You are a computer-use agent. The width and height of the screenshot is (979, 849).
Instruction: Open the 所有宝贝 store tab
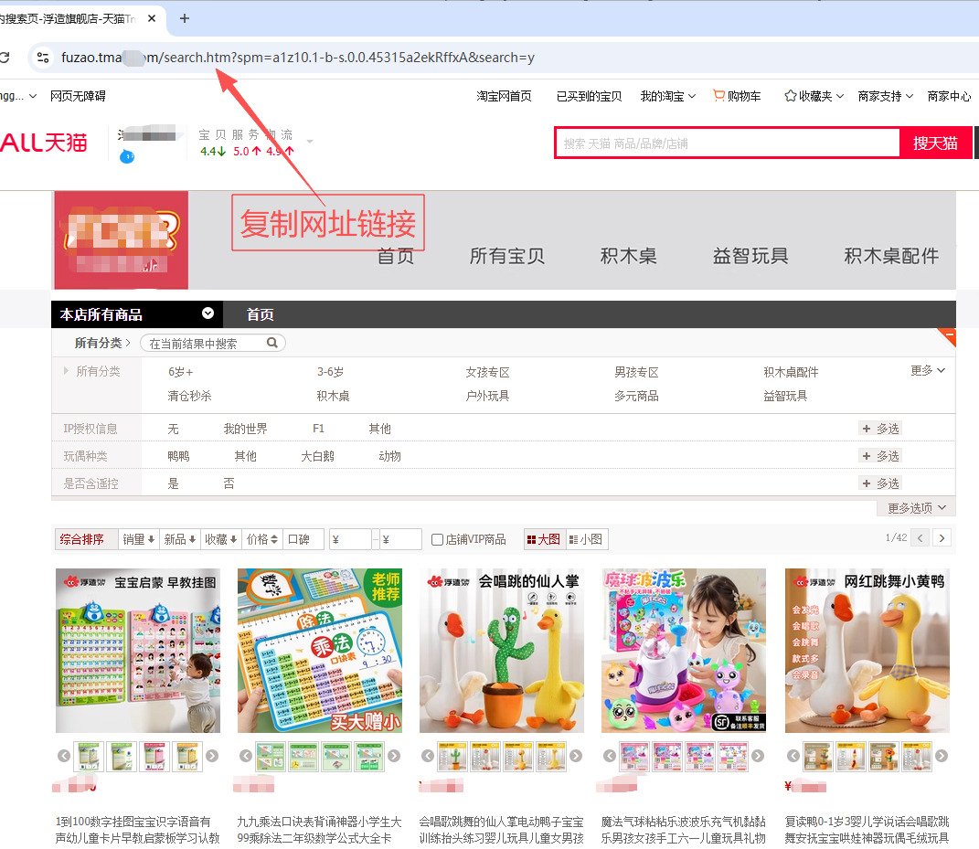coord(507,256)
